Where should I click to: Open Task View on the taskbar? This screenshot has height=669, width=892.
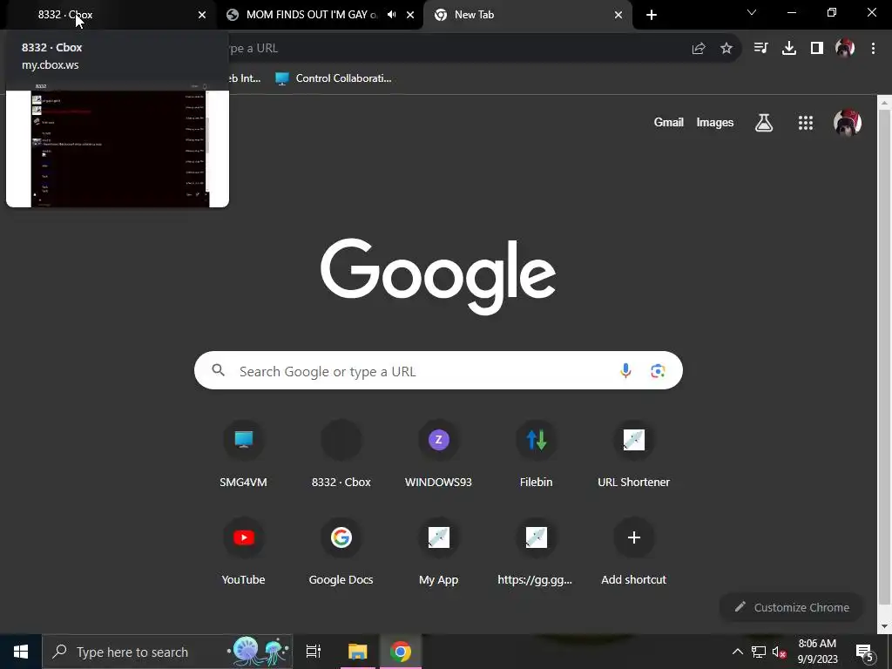click(314, 652)
